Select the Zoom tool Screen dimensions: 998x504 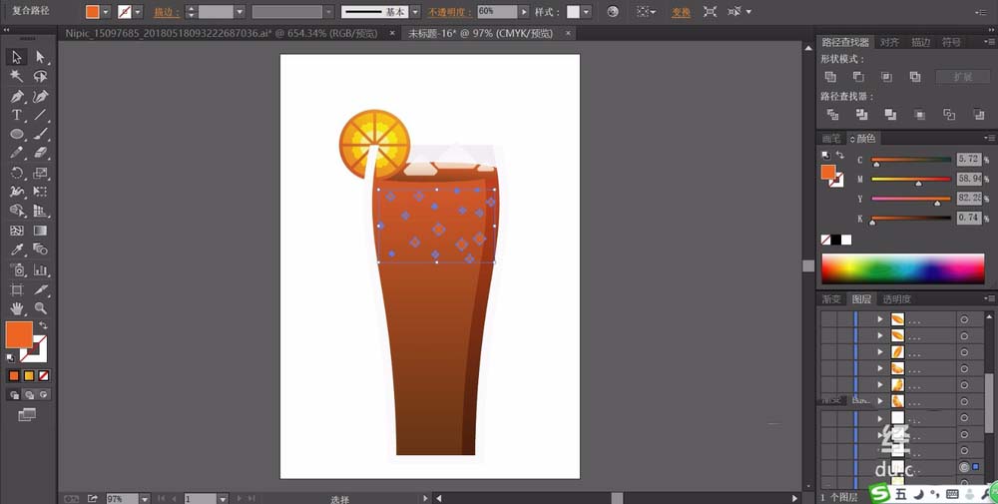(x=40, y=308)
